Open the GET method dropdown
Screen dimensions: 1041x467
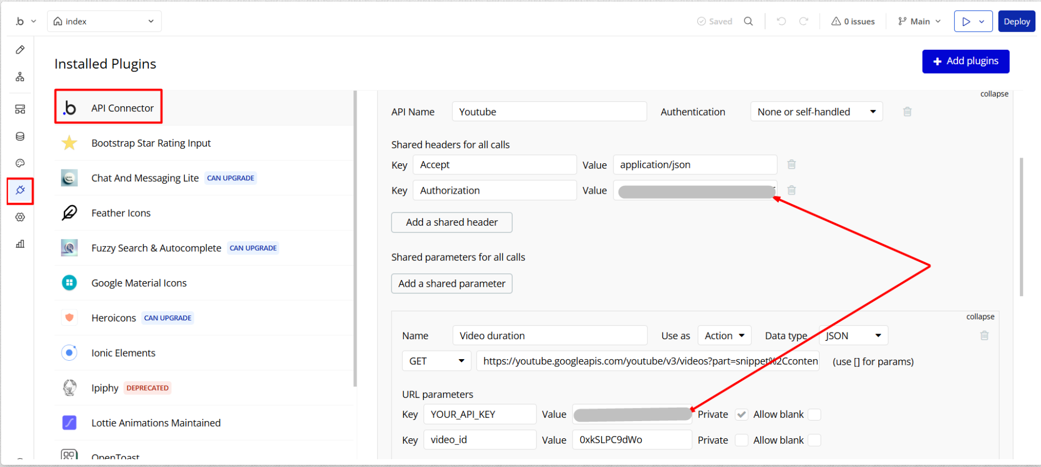pyautogui.click(x=436, y=361)
